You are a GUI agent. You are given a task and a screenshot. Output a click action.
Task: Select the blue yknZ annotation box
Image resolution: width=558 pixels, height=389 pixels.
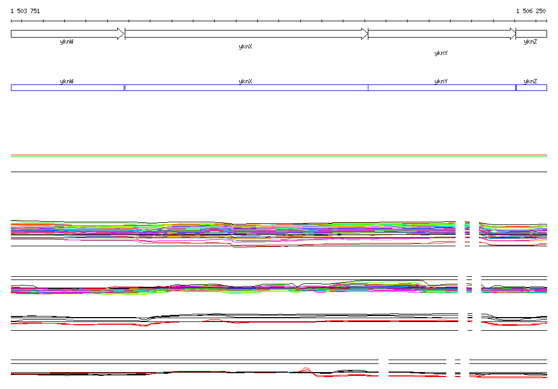coord(531,88)
